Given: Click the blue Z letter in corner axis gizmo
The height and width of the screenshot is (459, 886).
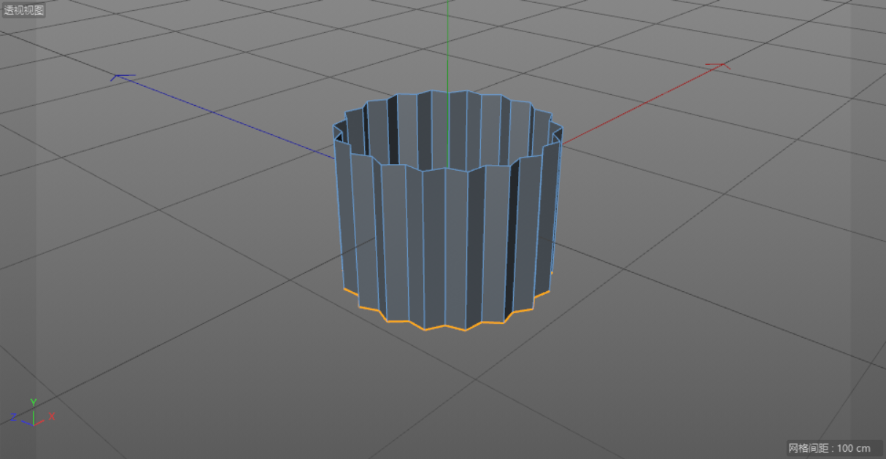Looking at the screenshot, I should [x=14, y=417].
